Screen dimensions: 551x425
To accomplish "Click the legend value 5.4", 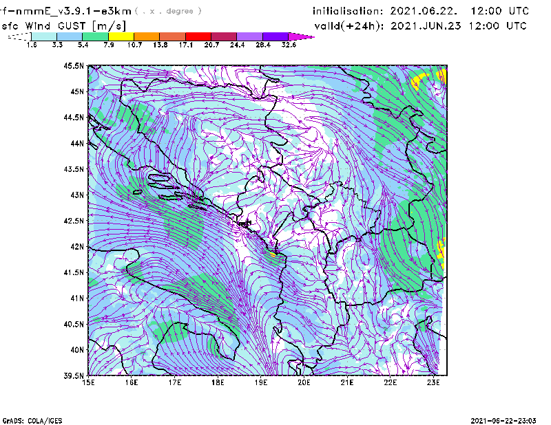I will point(83,45).
